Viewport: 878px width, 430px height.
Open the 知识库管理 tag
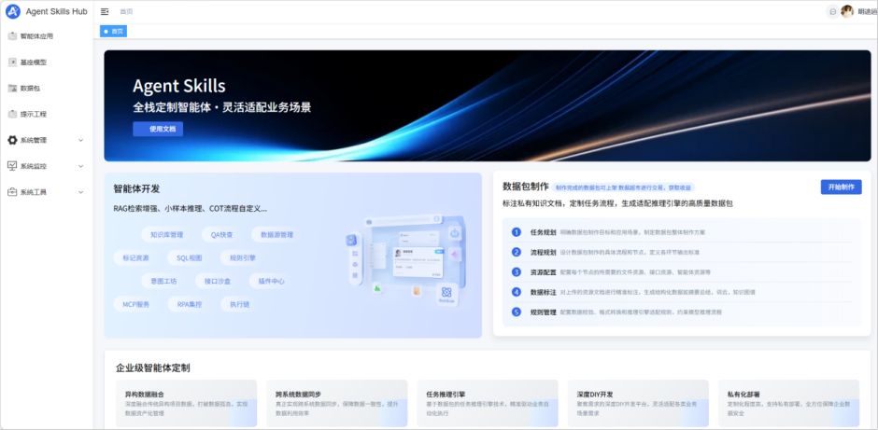tap(167, 235)
